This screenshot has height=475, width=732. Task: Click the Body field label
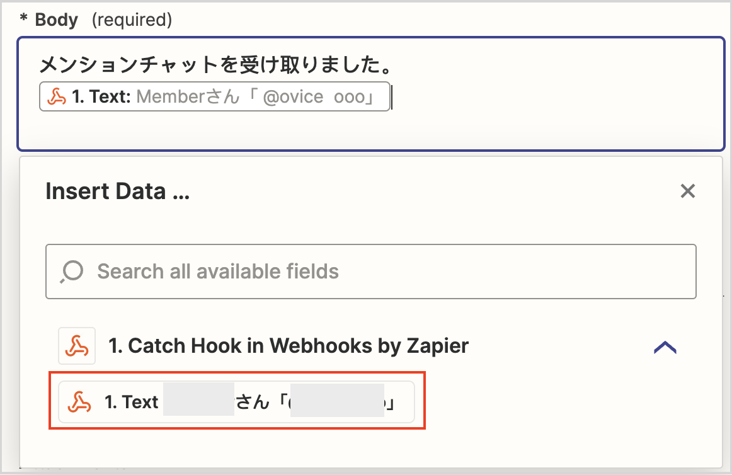[x=56, y=20]
